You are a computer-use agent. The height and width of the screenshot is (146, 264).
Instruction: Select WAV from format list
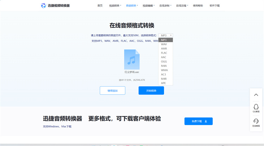tap(164, 44)
